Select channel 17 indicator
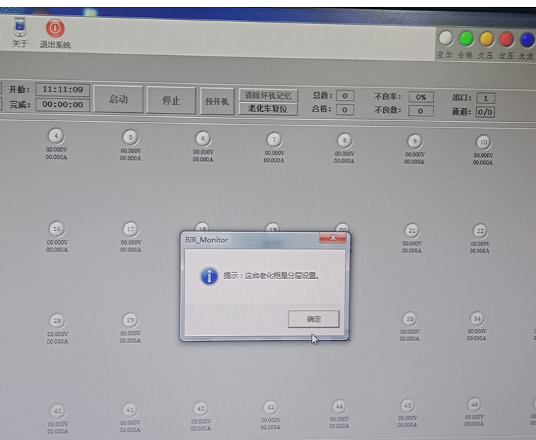Image resolution: width=536 pixels, height=440 pixels. 131,229
